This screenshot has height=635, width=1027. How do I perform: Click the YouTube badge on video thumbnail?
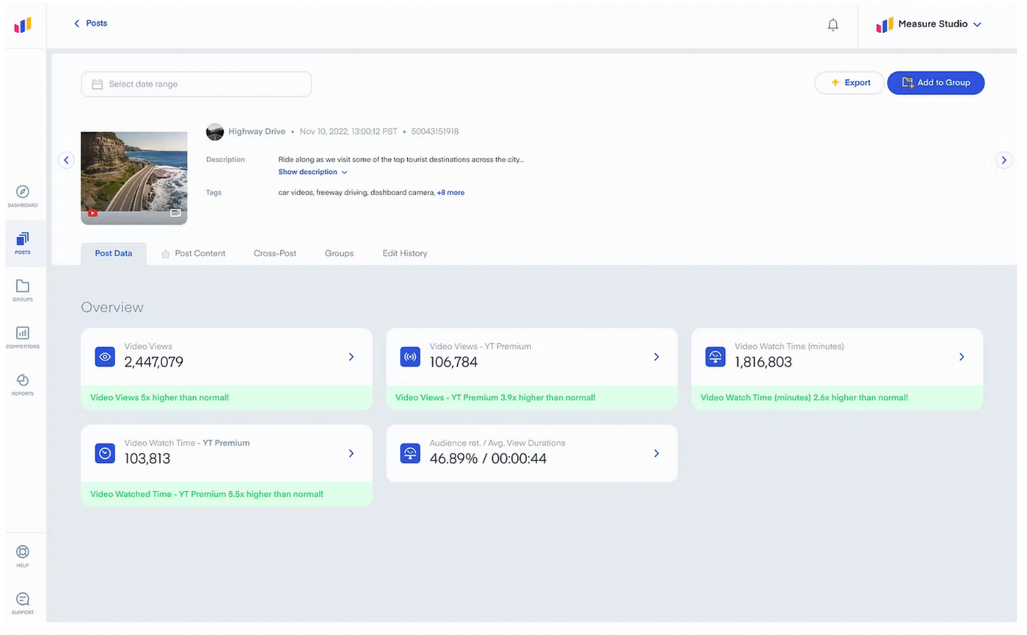pos(92,213)
